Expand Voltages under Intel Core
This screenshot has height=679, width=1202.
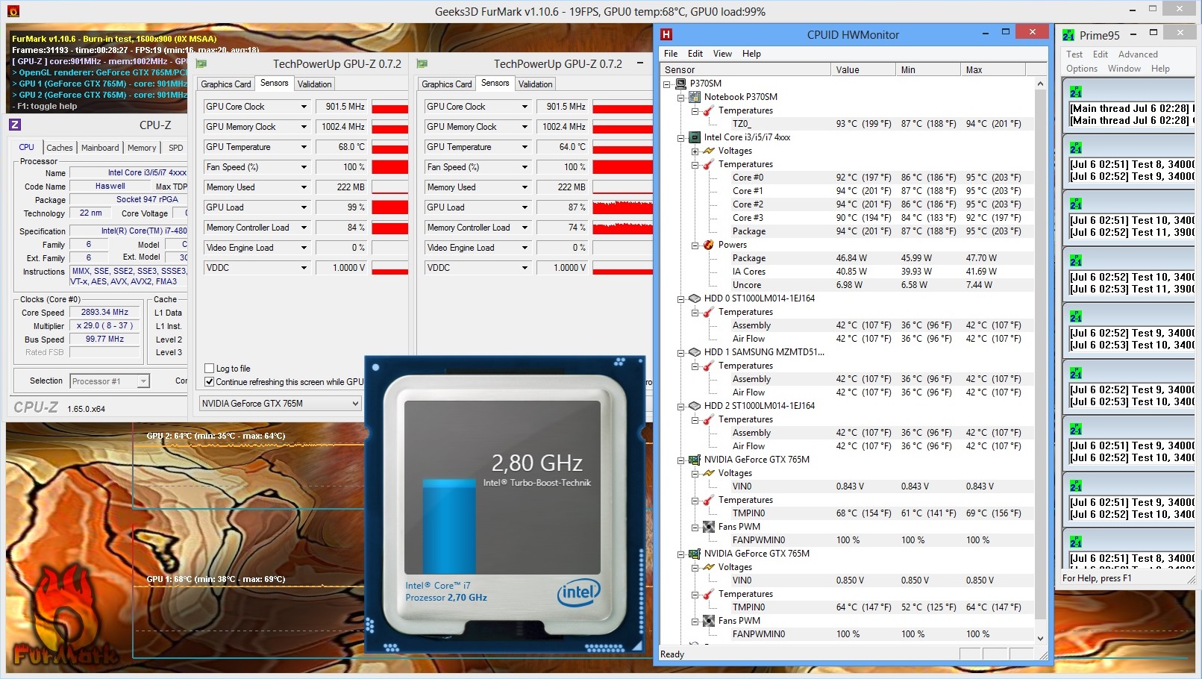[x=695, y=151]
